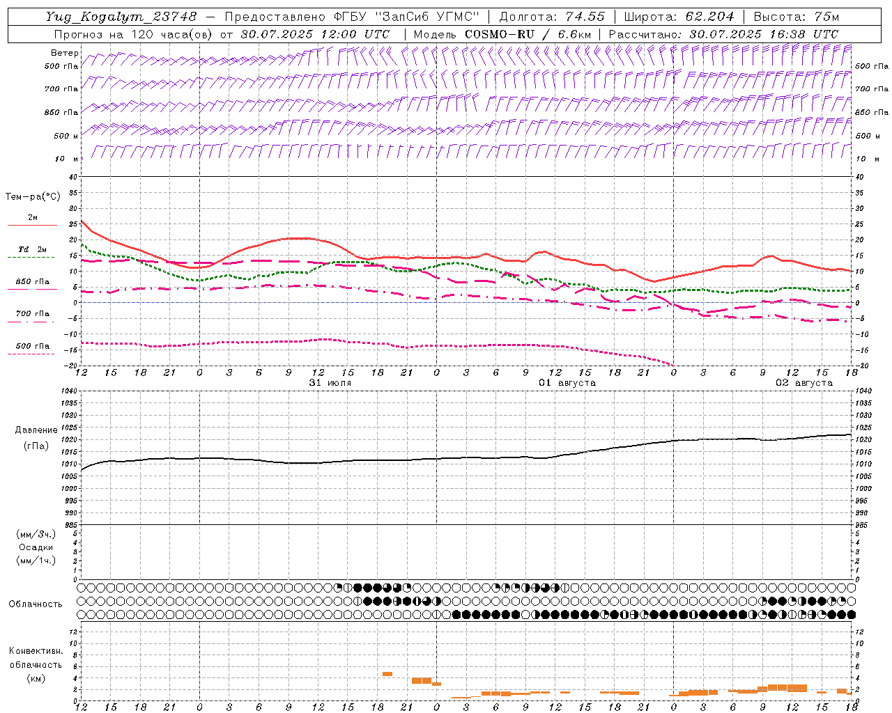Click the '31 июля' date label

330,383
